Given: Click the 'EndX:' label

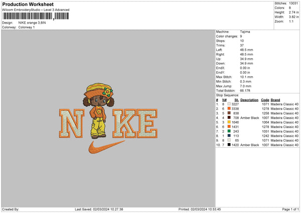Looking at the screenshot, I should [220, 68].
